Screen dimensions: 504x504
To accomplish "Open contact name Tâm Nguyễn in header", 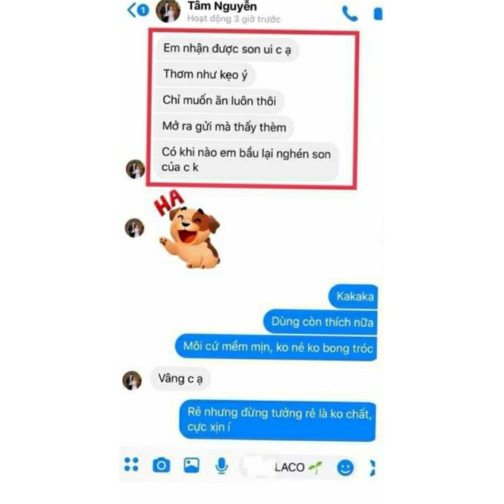I will click(x=222, y=6).
